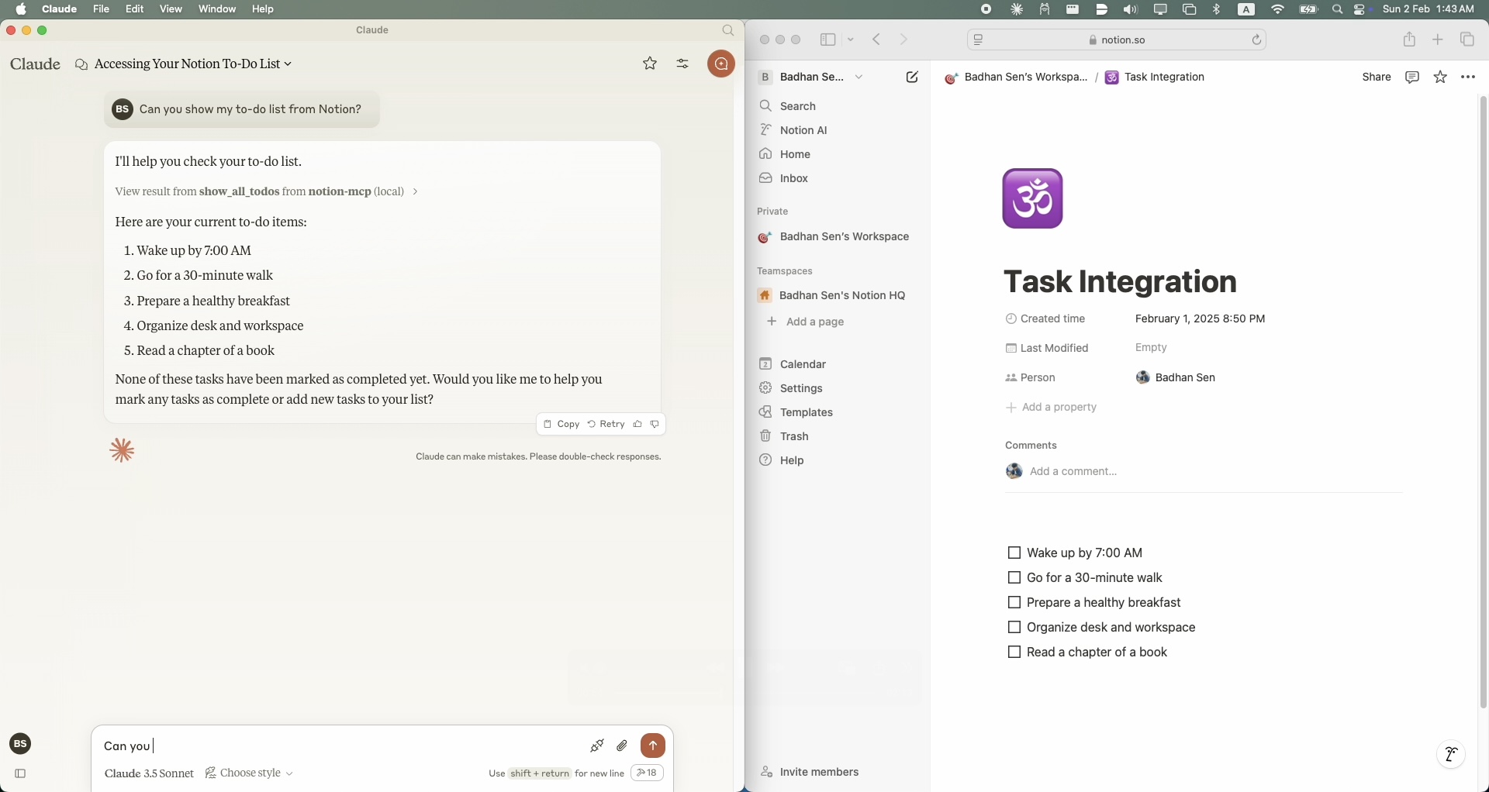Tick the 'Go for a 30-minute walk' box

(1014, 578)
